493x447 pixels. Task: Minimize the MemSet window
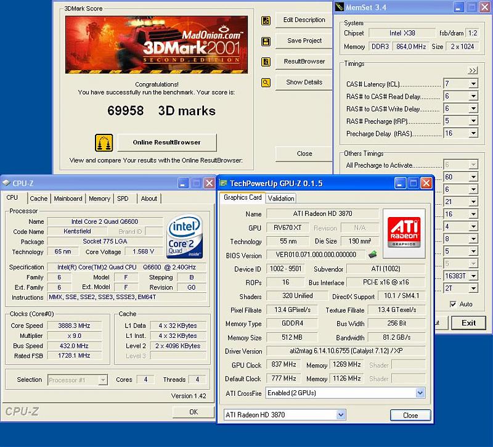458,7
